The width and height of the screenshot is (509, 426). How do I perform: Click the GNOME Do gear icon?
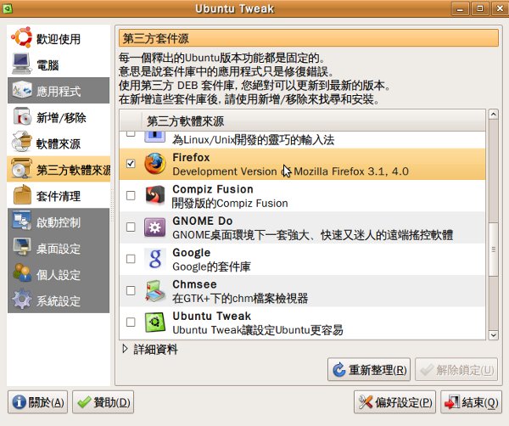point(155,227)
